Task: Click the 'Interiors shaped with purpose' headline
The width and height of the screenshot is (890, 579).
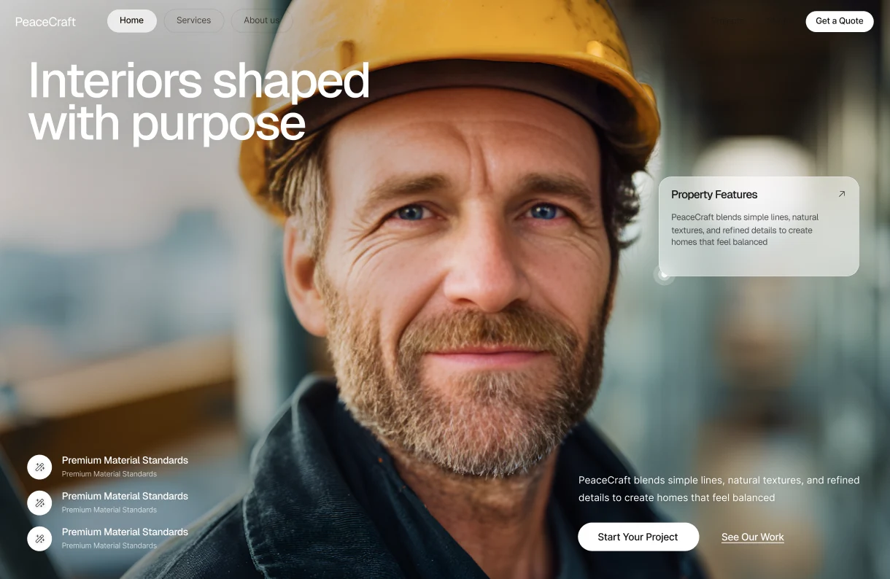Action: point(199,101)
